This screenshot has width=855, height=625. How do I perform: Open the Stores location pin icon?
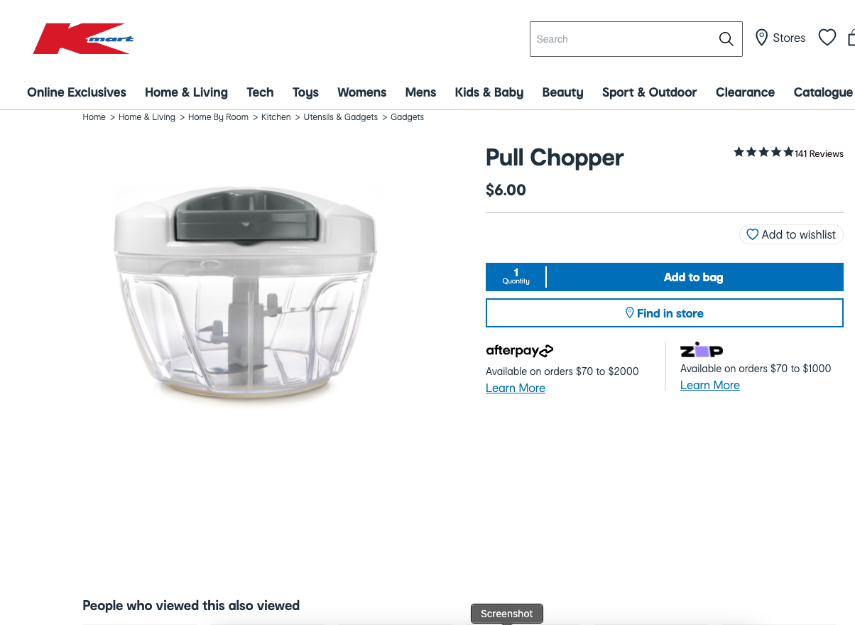761,38
